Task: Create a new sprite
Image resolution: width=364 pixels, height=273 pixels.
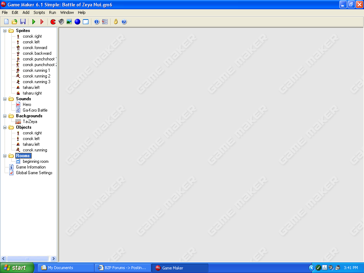Action: (x=53, y=22)
